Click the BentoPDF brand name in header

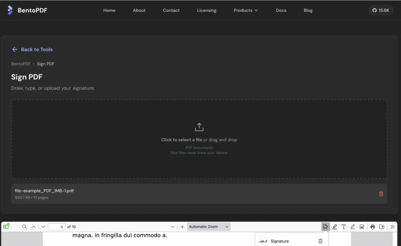32,10
